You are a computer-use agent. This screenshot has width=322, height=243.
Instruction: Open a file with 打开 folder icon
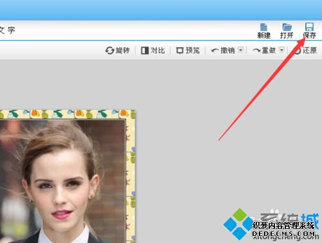(287, 27)
